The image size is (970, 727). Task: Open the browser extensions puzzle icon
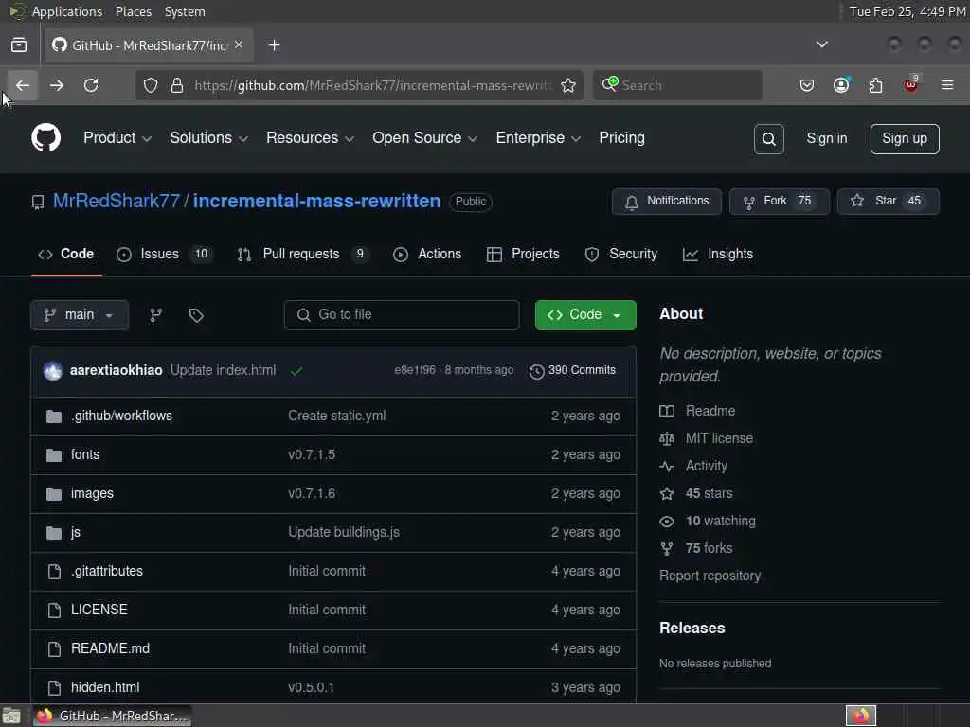point(875,85)
